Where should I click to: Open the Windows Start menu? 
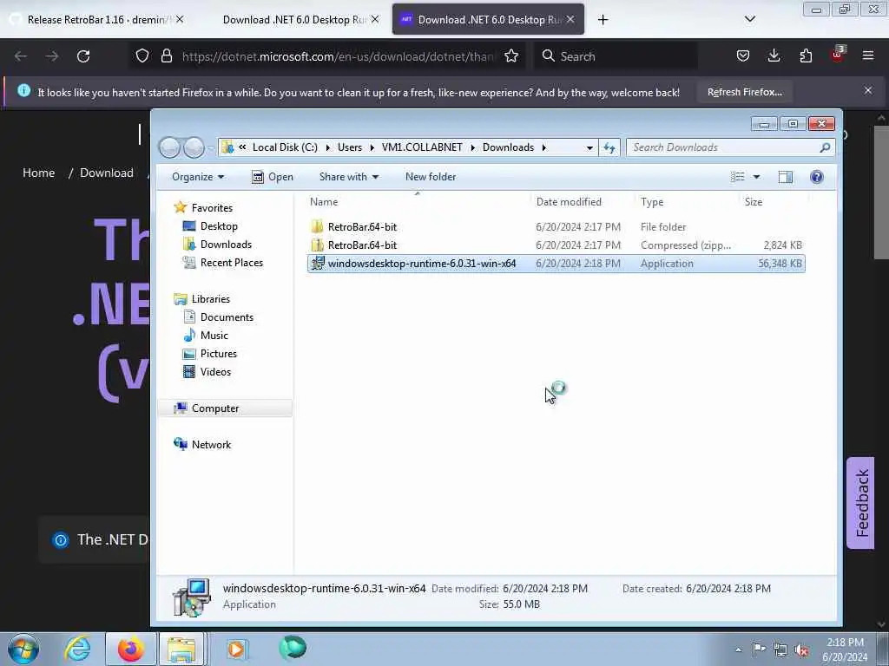point(23,649)
